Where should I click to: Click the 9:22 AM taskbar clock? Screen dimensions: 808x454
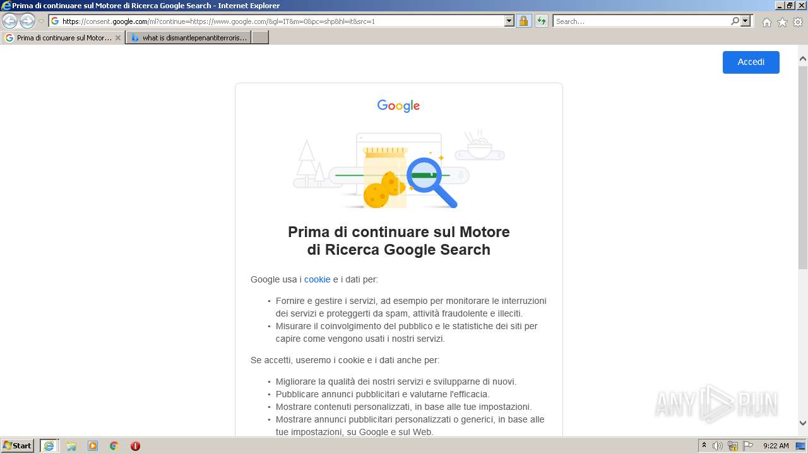tap(776, 446)
